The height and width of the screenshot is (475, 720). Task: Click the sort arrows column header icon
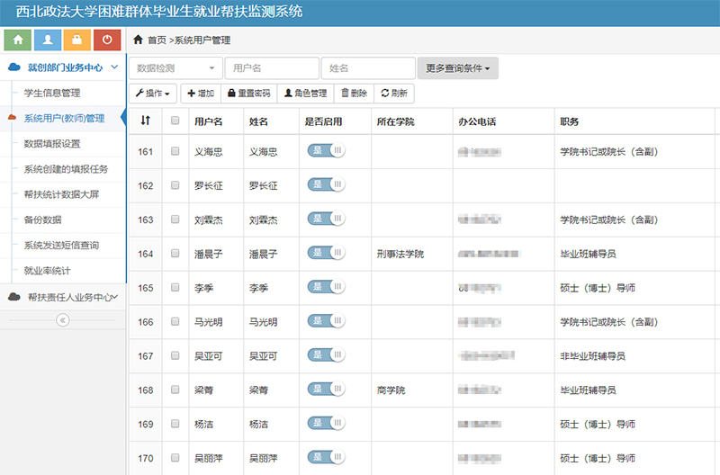point(146,121)
